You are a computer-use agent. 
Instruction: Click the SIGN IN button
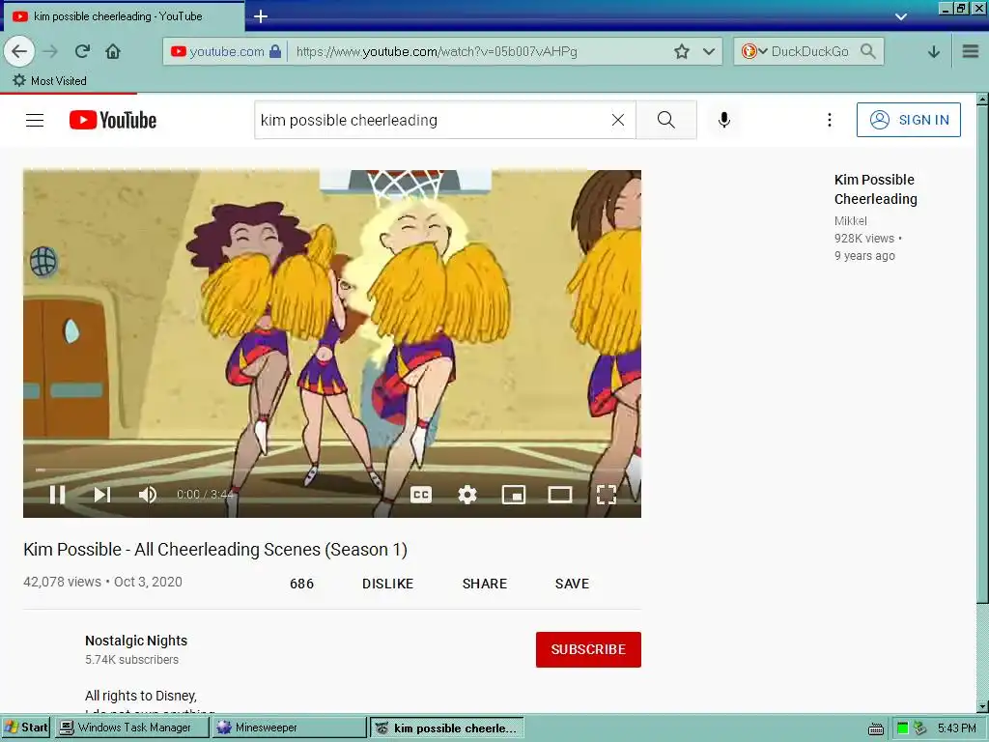tap(908, 120)
